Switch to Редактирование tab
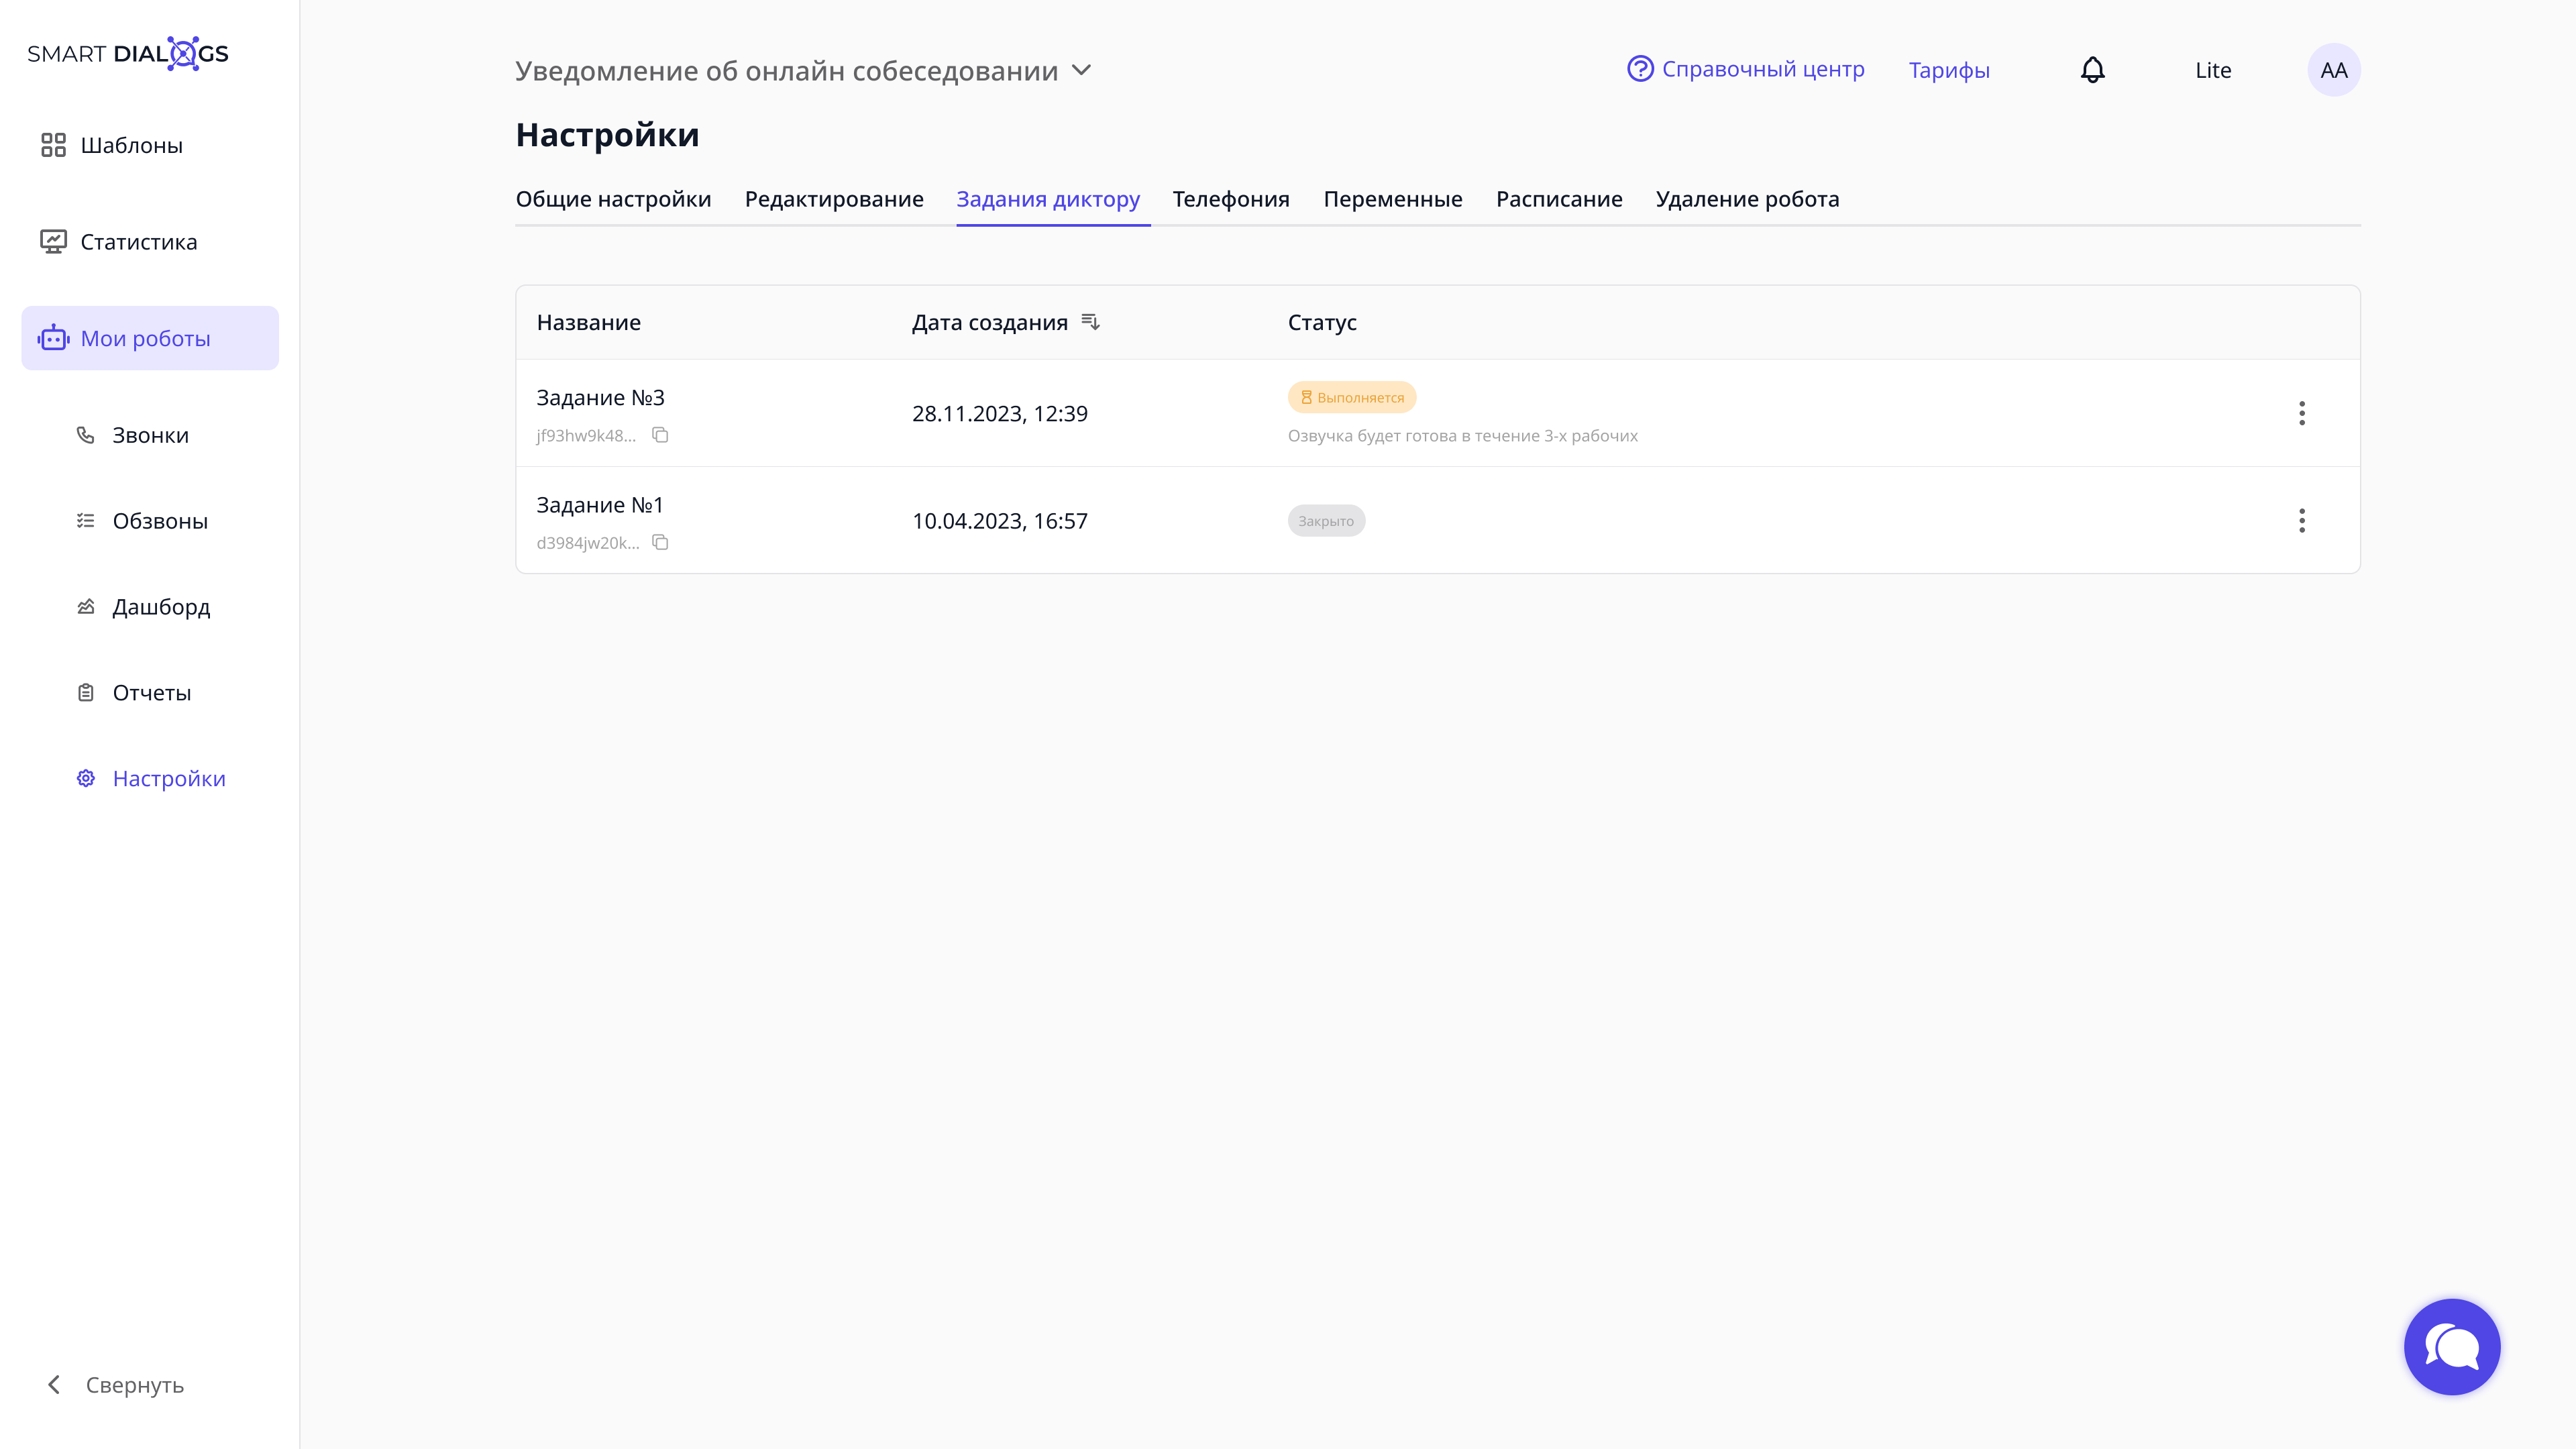The width and height of the screenshot is (2576, 1449). 834,199
